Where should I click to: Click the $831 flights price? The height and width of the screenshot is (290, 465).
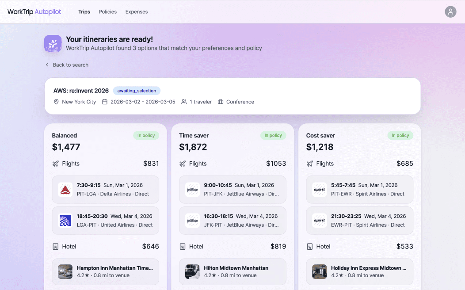(151, 164)
